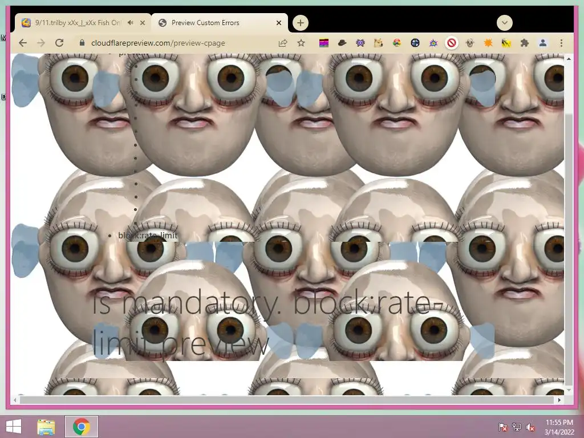Open the Windows Start menu
This screenshot has height=438, width=584.
tap(14, 427)
